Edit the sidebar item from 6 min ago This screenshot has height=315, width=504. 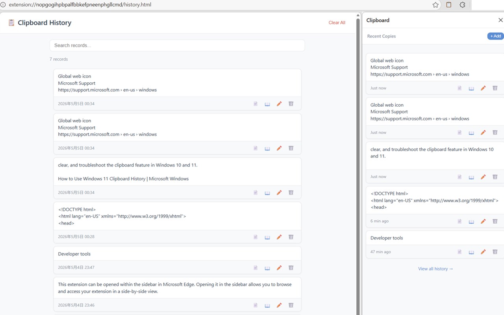click(x=483, y=221)
